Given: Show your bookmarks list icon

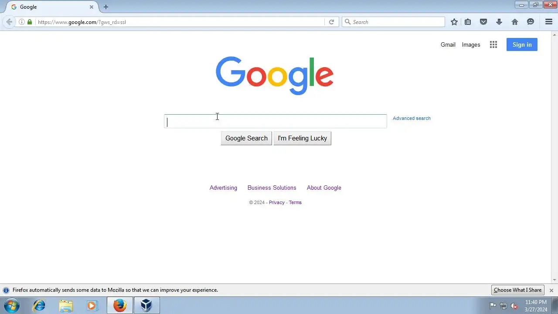Looking at the screenshot, I should 468,22.
